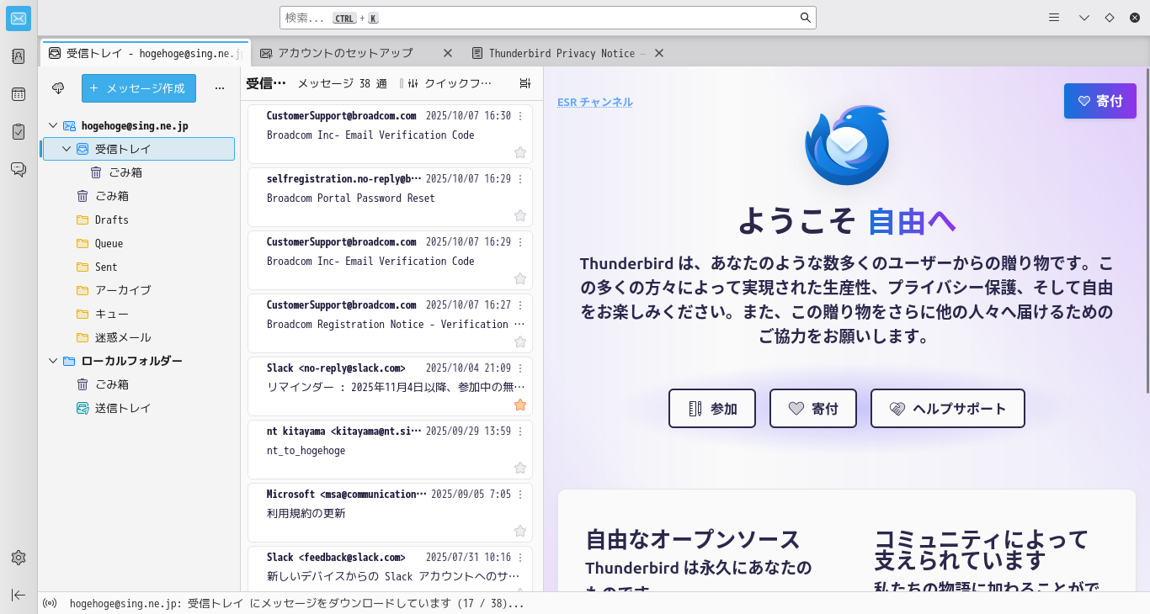Select the Drafts folder
1150x614 pixels.
click(x=138, y=220)
